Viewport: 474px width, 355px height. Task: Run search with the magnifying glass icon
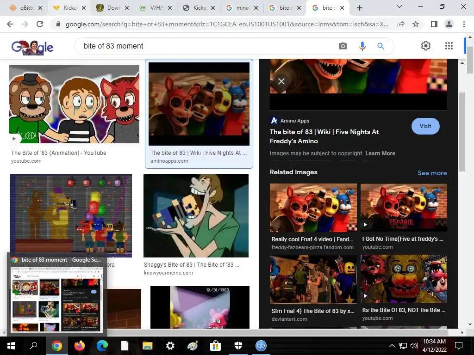point(380,46)
